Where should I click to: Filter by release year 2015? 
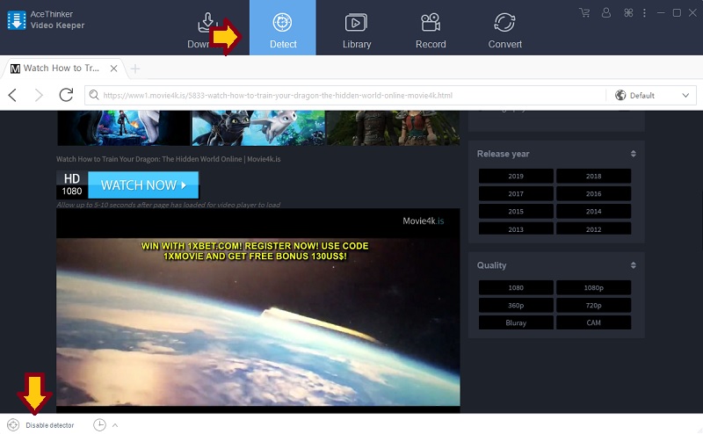(x=516, y=211)
